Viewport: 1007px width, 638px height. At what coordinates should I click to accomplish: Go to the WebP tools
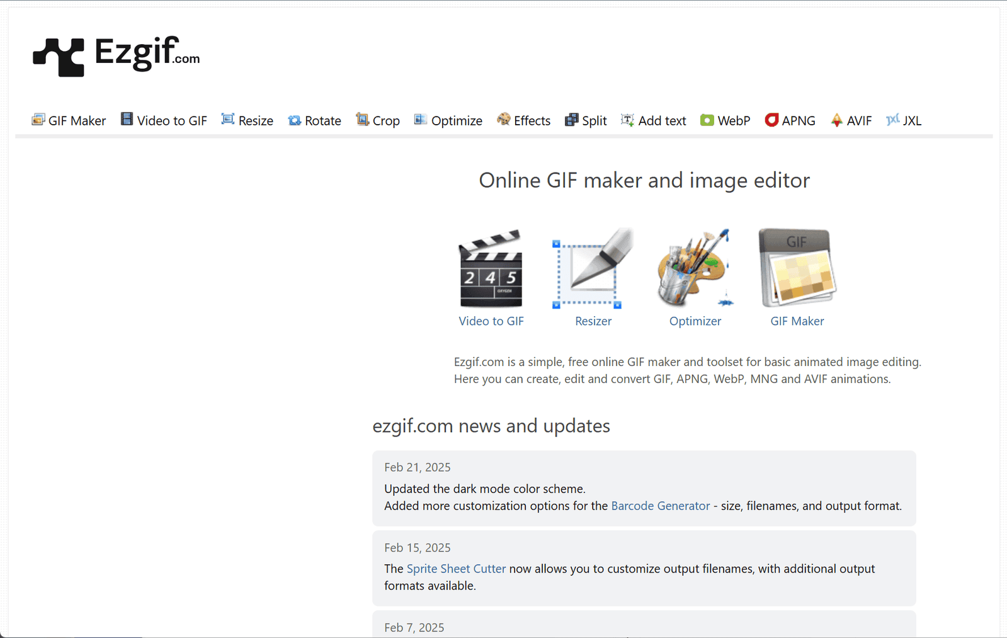(725, 120)
